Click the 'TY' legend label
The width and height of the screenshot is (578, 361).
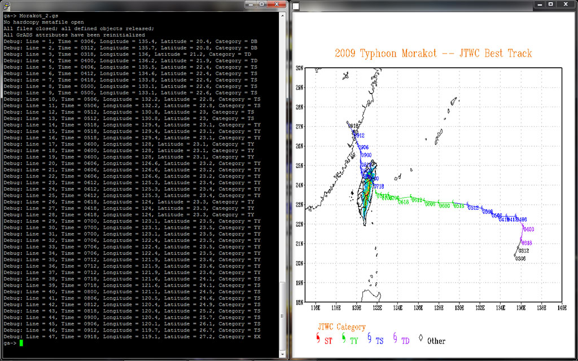pyautogui.click(x=354, y=341)
